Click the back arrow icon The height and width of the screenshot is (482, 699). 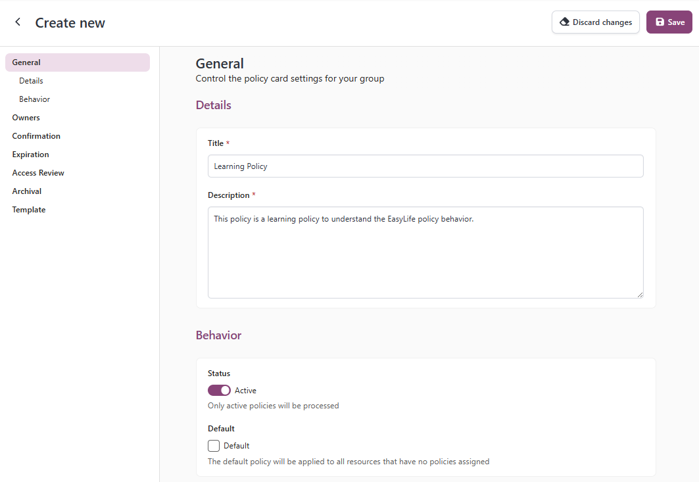pyautogui.click(x=17, y=22)
